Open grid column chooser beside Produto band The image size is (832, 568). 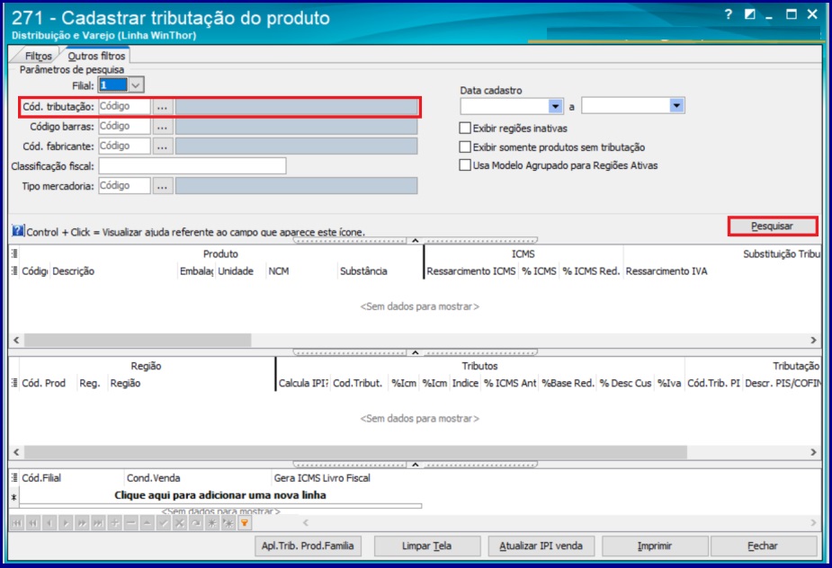(14, 254)
